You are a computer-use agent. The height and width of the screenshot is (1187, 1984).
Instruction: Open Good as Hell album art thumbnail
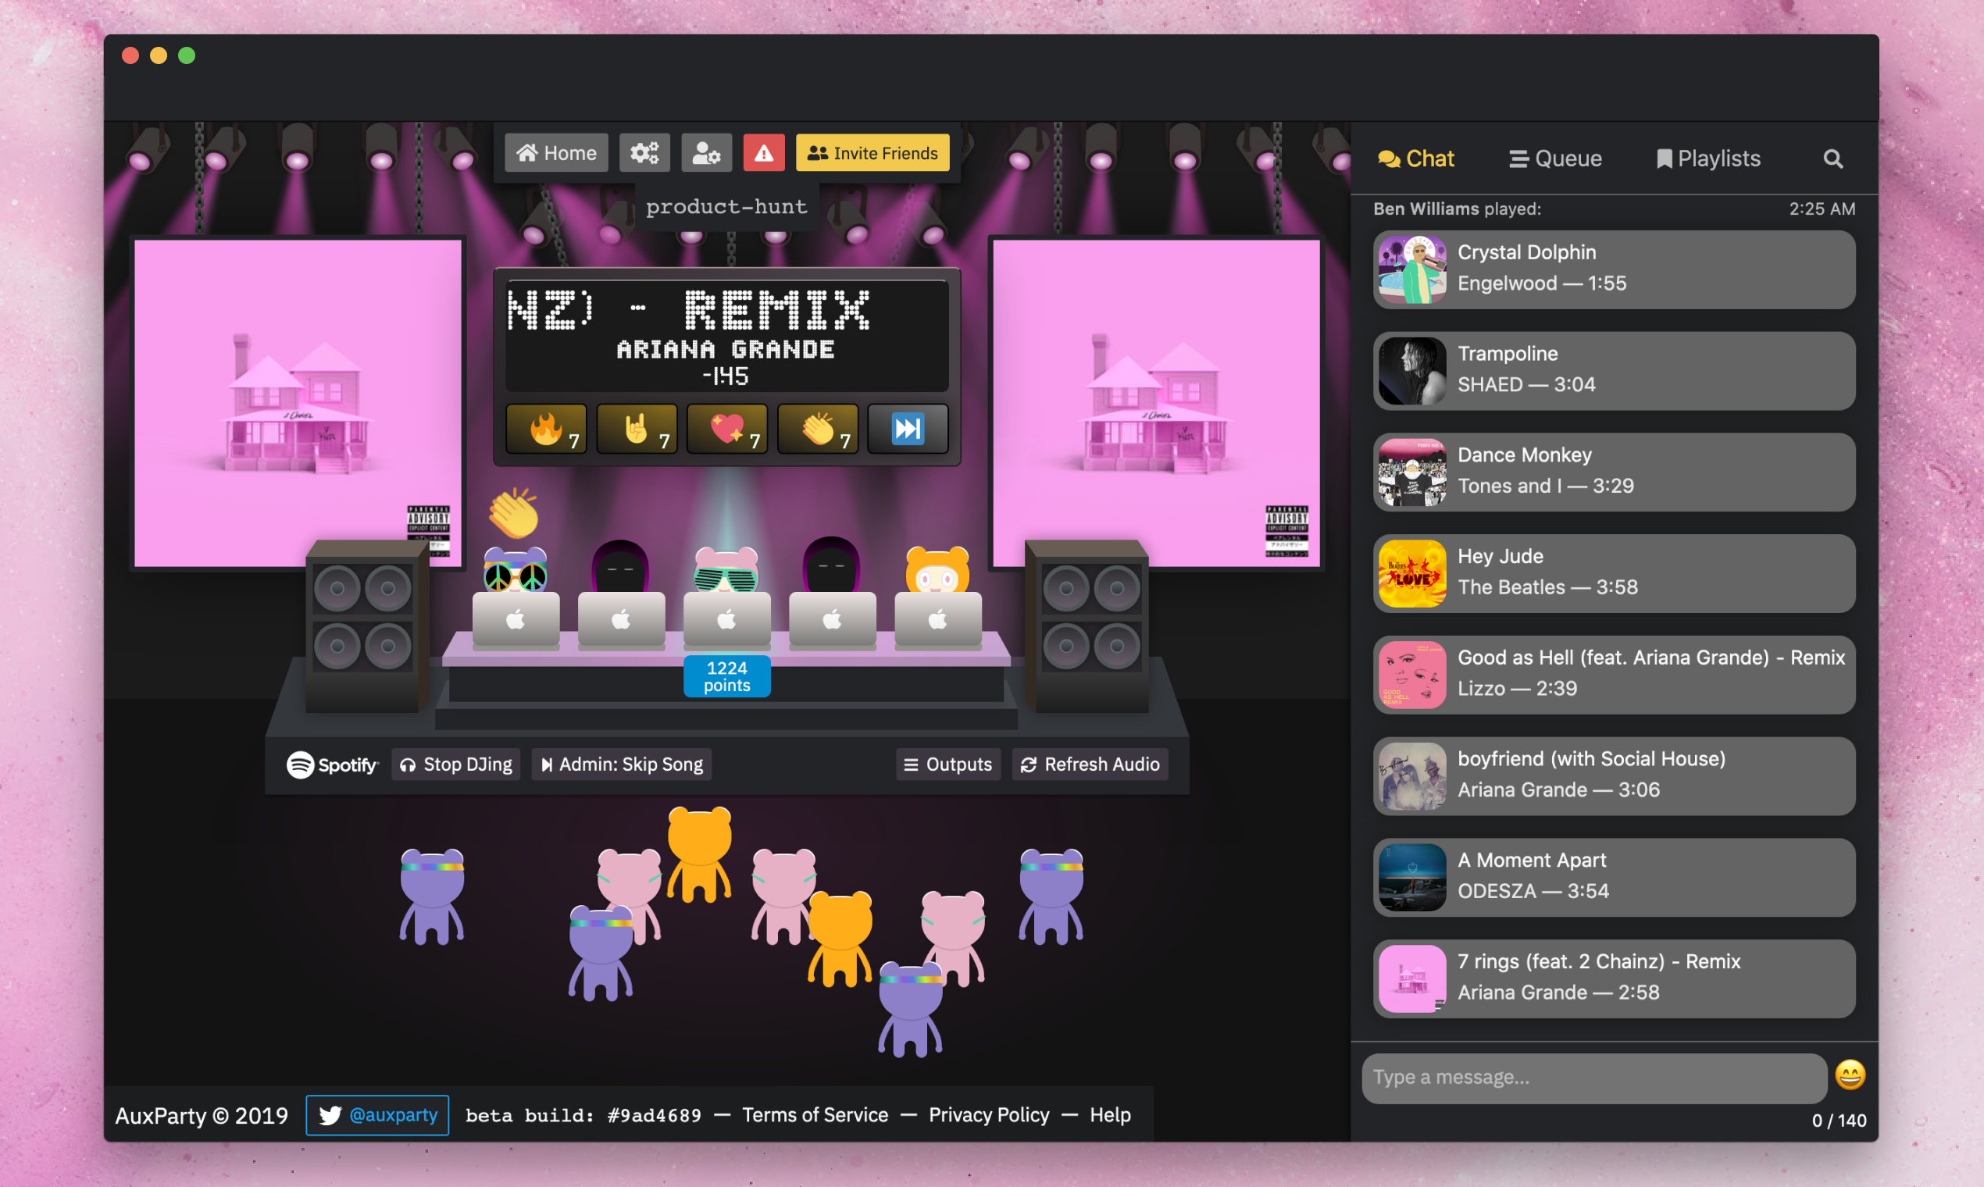[x=1413, y=675]
